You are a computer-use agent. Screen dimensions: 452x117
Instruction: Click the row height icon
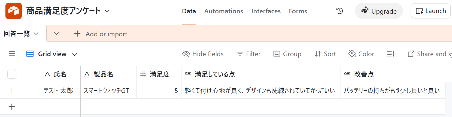coord(391,54)
